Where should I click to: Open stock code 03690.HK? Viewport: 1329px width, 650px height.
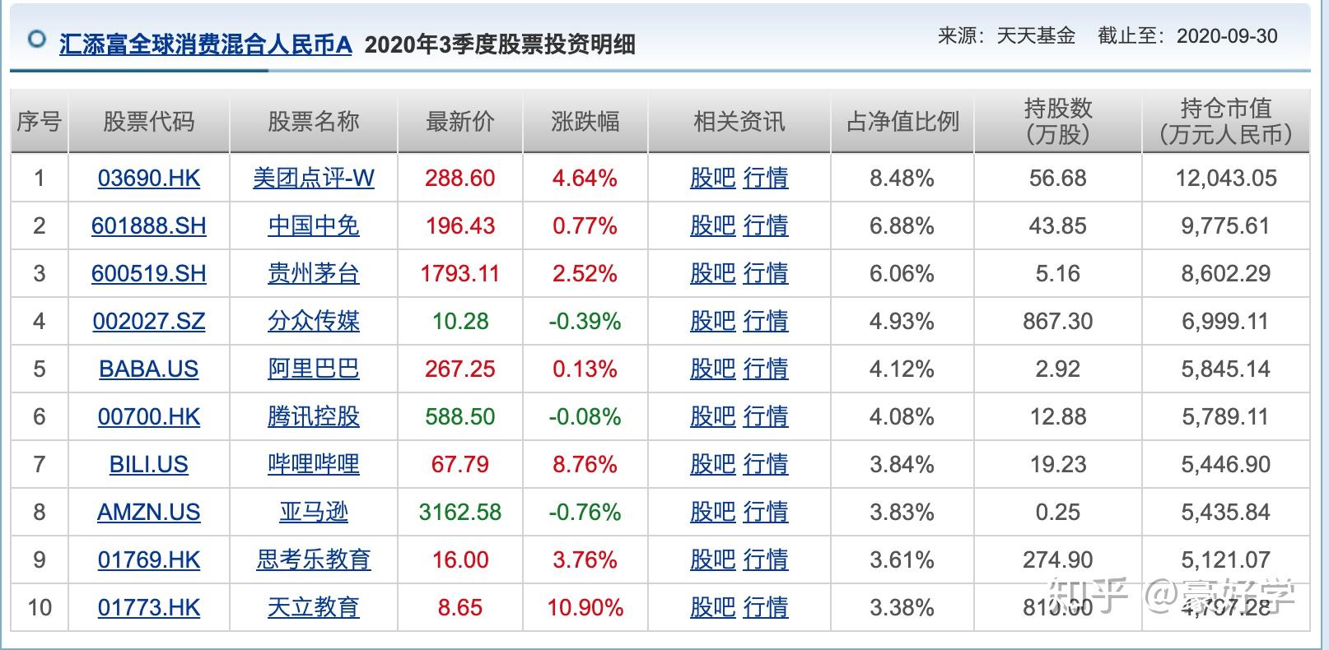(x=149, y=178)
